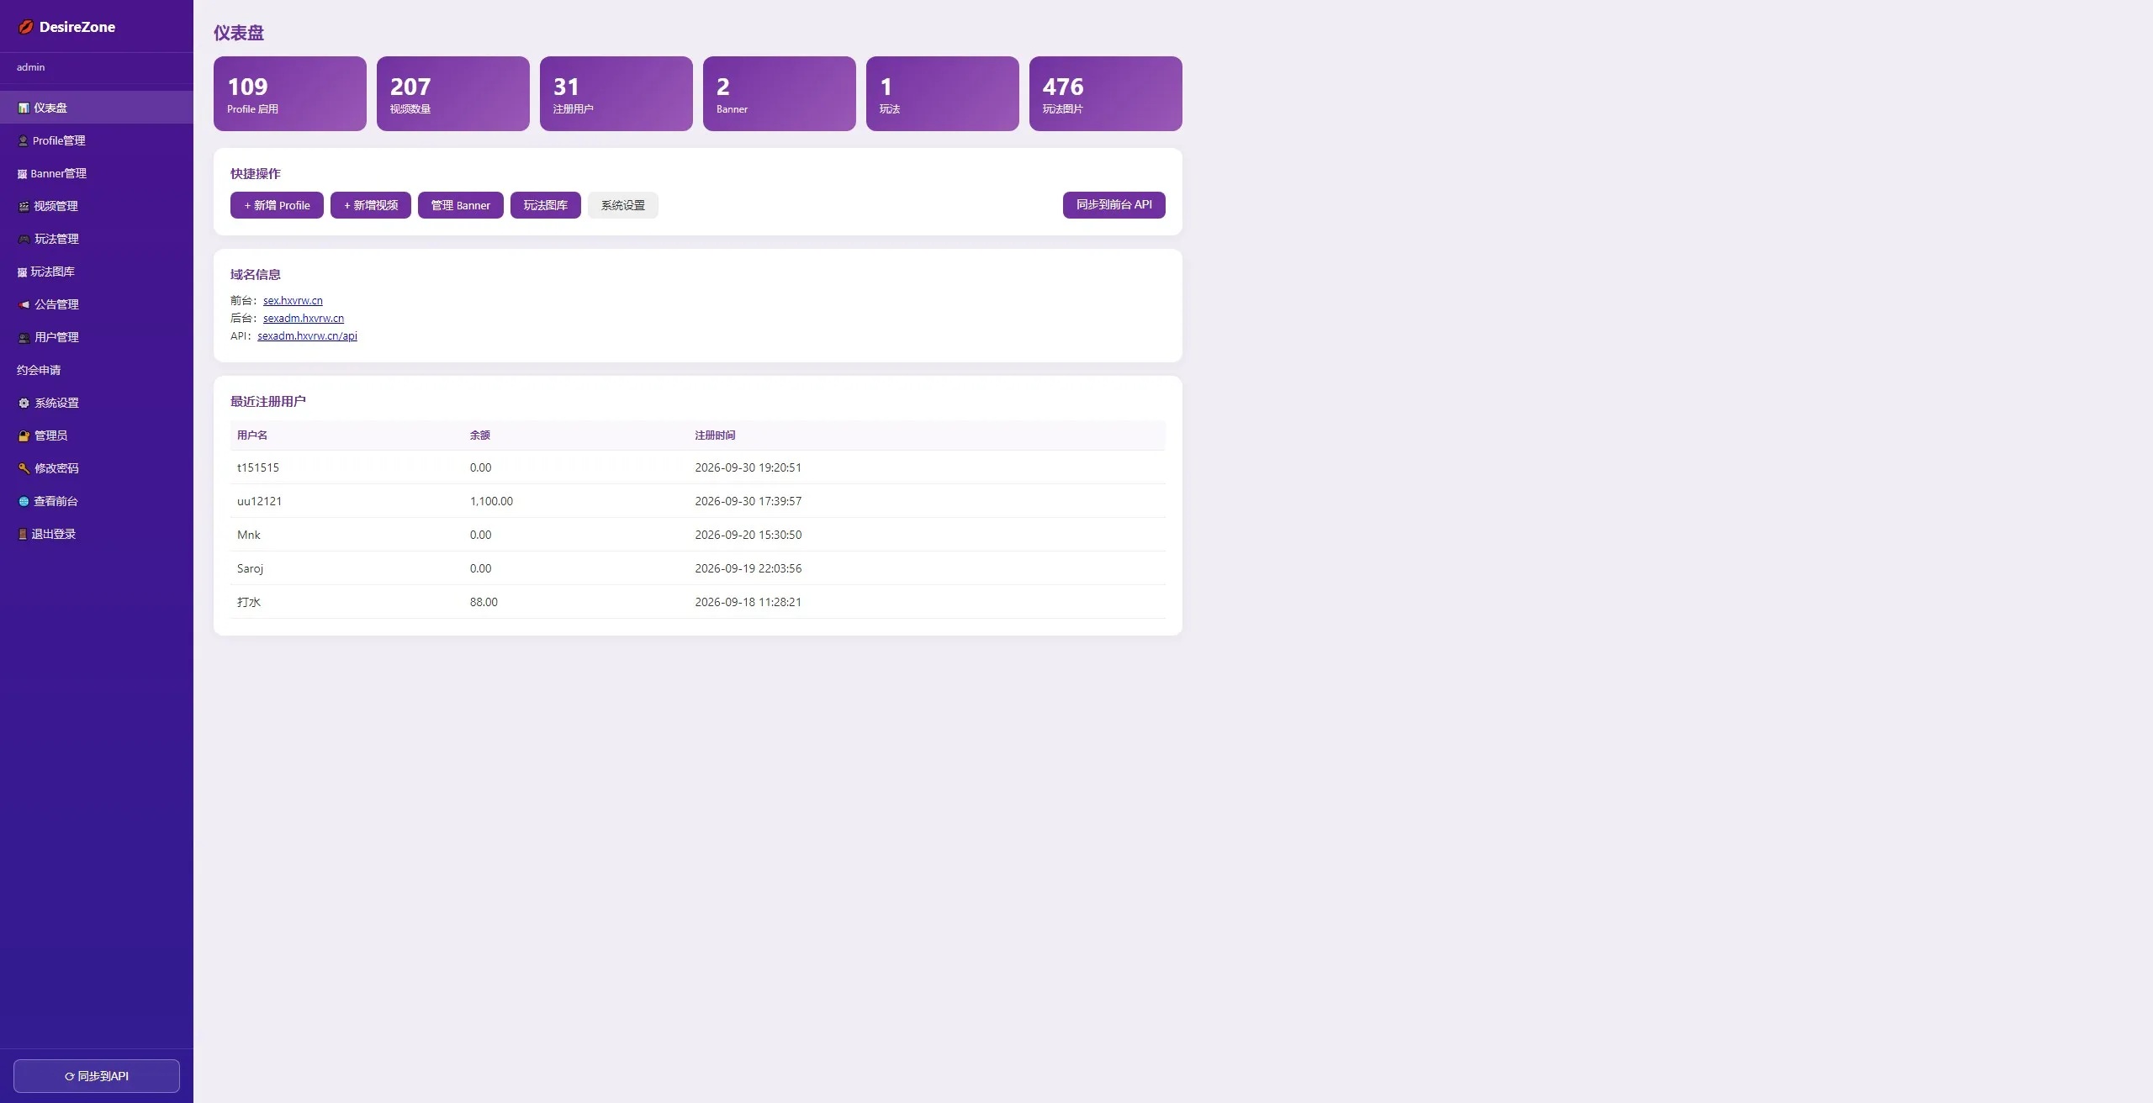Click the 玩法图库 image icon in sidebar
2153x1103 pixels.
point(23,272)
